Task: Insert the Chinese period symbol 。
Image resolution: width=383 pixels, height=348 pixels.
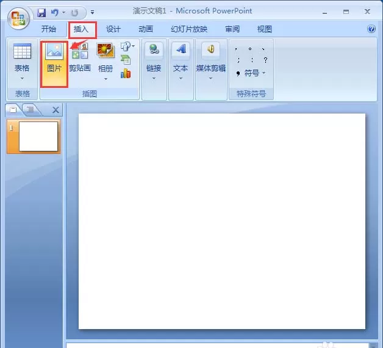Action: (x=250, y=49)
